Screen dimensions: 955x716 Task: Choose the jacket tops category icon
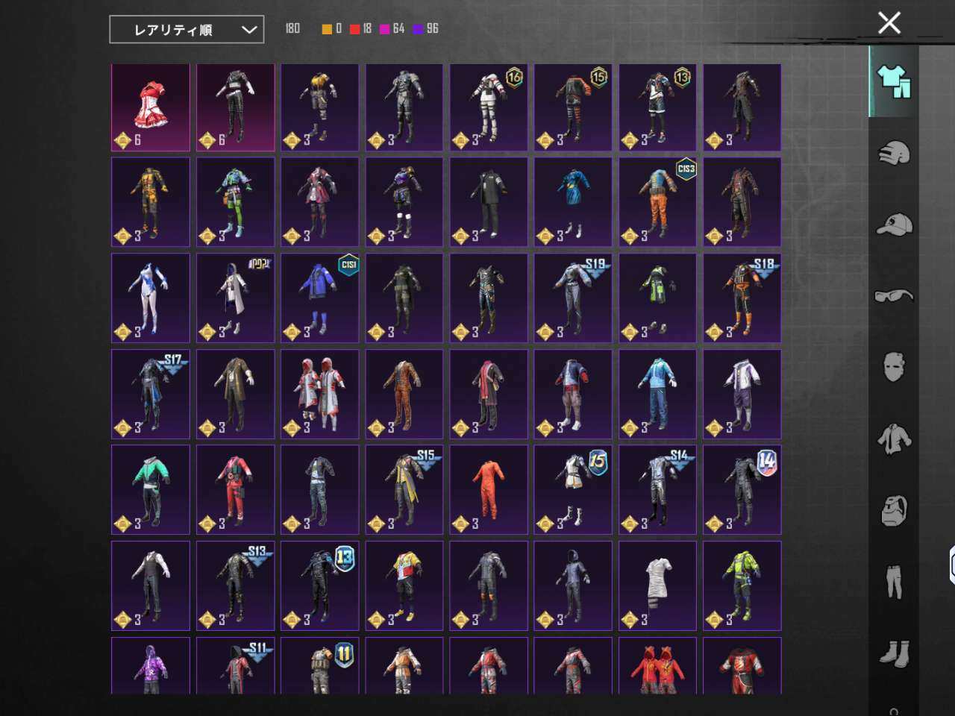click(894, 439)
